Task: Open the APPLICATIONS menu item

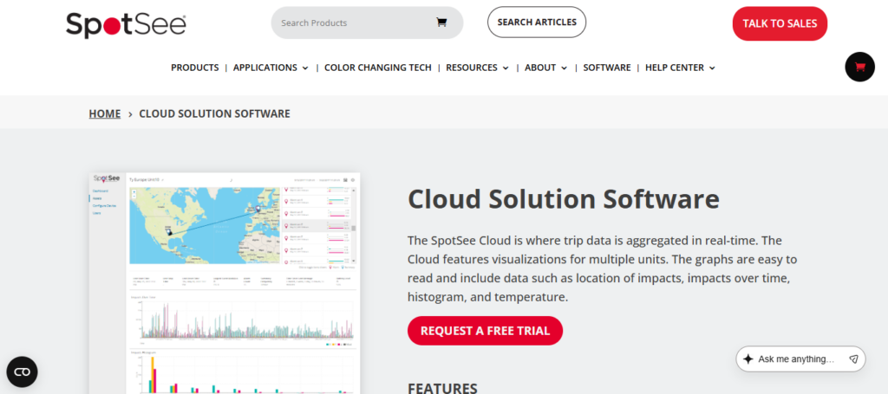Action: (x=265, y=68)
